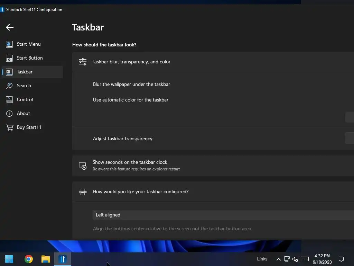Expand How would you like your taskbar configured

pyautogui.click(x=213, y=192)
